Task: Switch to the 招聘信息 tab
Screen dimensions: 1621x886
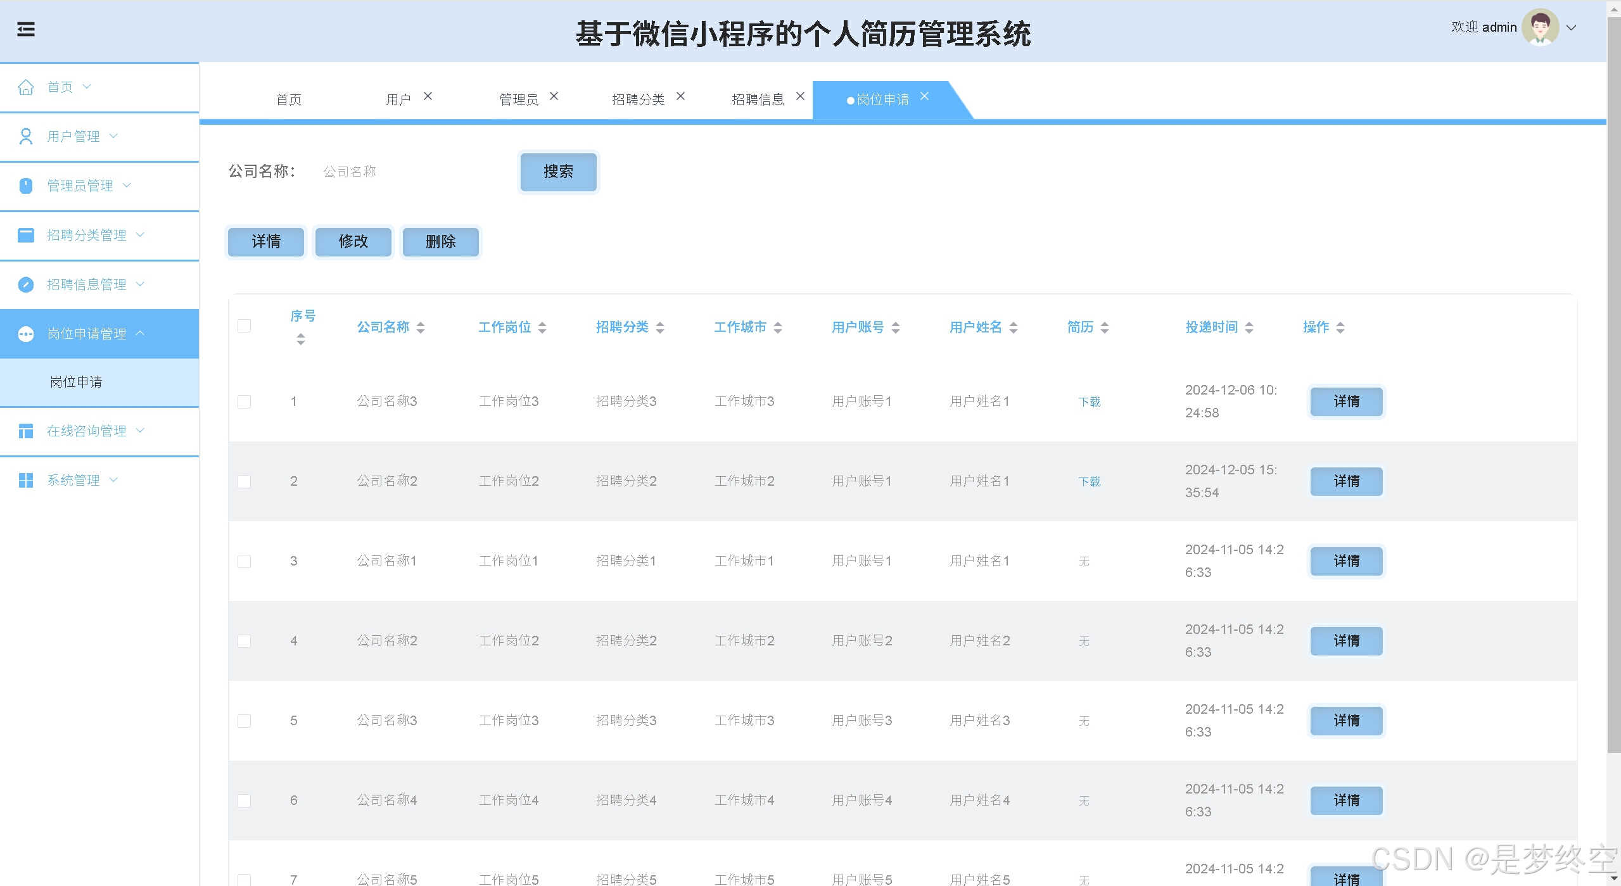Action: click(758, 99)
